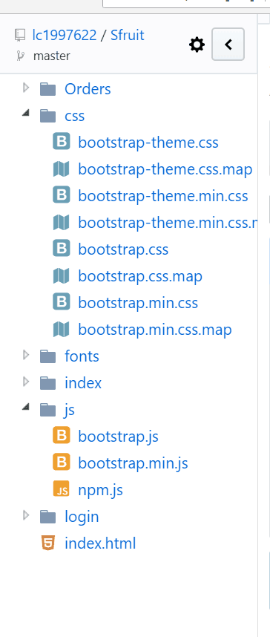Image resolution: width=270 pixels, height=637 pixels.
Task: Click the index folder icon
Action: pos(48,383)
